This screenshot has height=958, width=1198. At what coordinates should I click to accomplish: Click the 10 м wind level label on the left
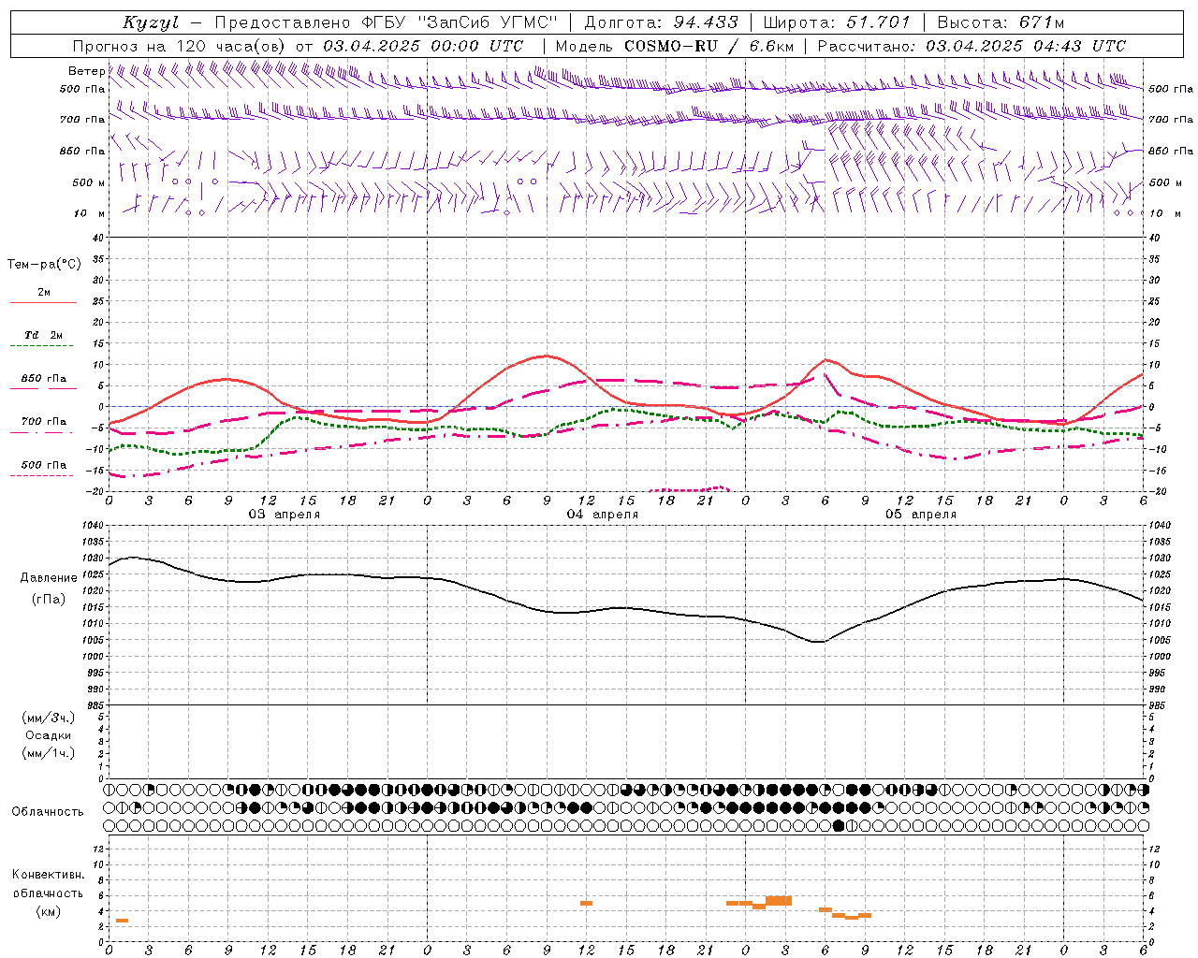90,213
